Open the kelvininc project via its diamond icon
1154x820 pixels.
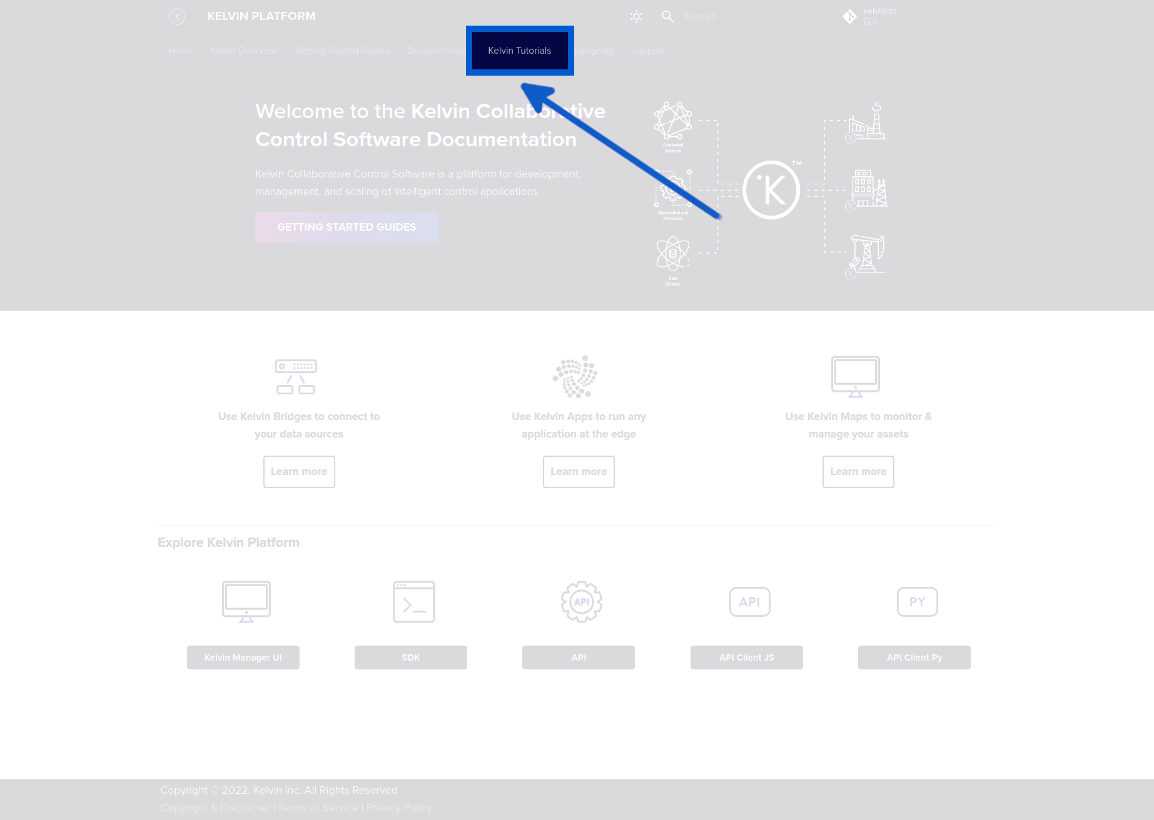849,16
